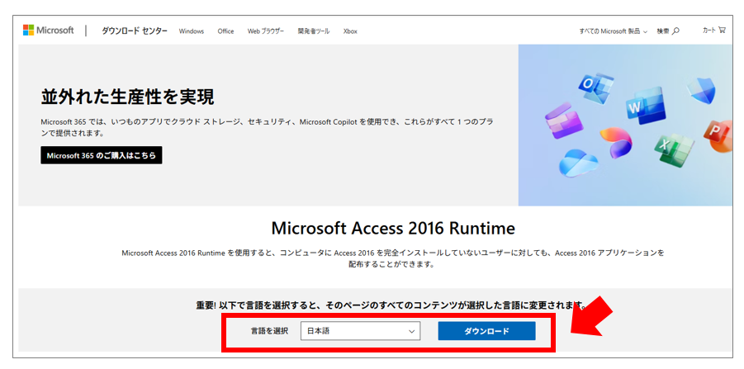Image resolution: width=744 pixels, height=369 pixels.
Task: Click the 言語を選択 label
Action: (x=269, y=331)
